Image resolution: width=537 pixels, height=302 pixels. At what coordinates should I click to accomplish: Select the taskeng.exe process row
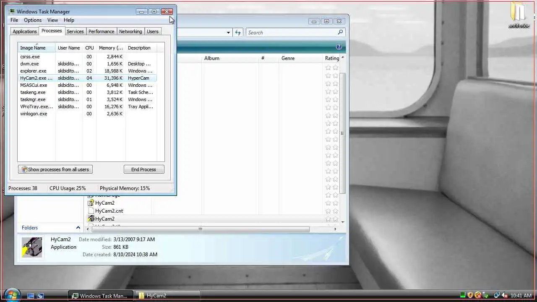click(x=87, y=92)
